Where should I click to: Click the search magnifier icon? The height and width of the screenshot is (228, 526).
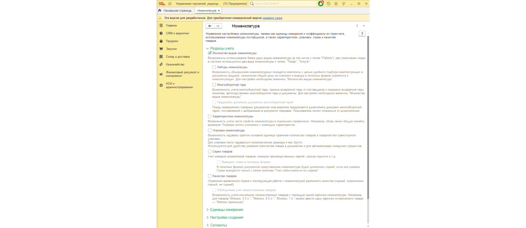(252, 3)
